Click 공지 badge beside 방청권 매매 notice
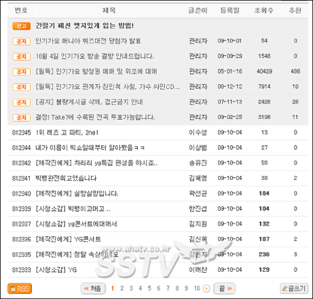Viewport: 313px width, 299px height. (21, 72)
